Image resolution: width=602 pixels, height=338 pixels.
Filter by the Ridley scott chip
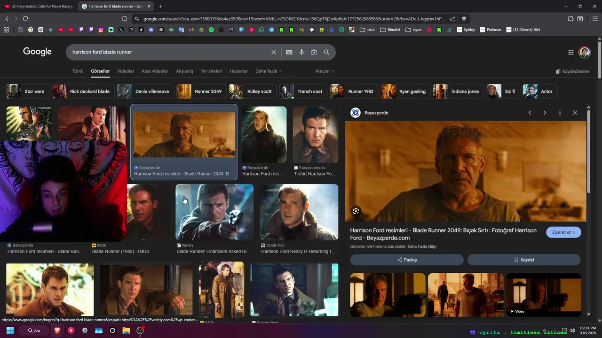tap(252, 91)
